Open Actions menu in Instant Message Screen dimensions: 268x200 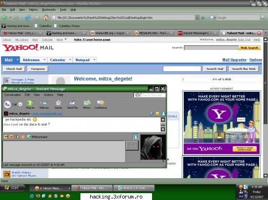48,95
